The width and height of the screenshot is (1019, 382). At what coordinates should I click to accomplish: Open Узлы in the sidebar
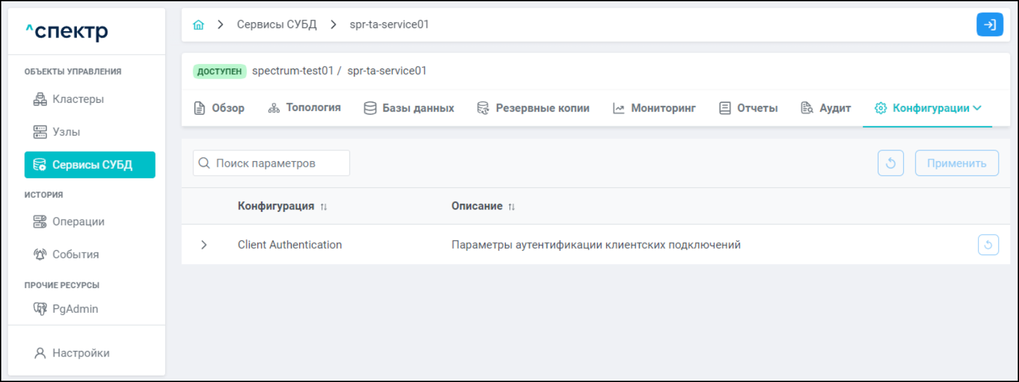[66, 132]
